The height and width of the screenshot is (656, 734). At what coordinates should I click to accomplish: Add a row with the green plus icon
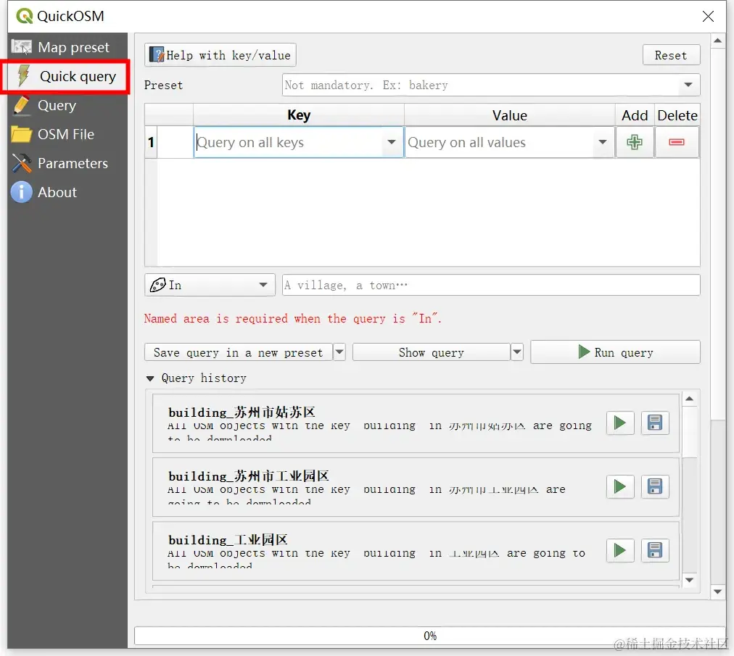tap(635, 142)
